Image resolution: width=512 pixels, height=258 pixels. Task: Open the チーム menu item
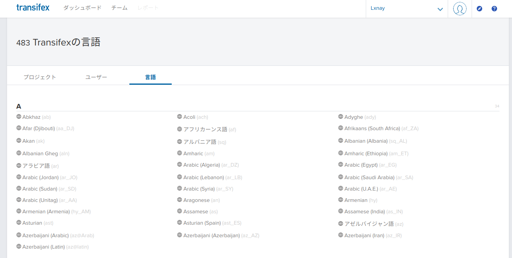(x=119, y=8)
